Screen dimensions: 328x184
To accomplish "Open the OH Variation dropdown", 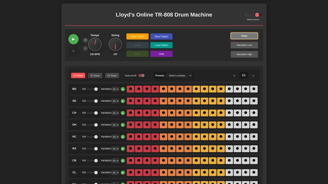I will point(115,125).
